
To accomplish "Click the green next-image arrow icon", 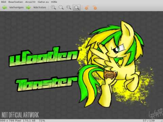I will 28,7.
